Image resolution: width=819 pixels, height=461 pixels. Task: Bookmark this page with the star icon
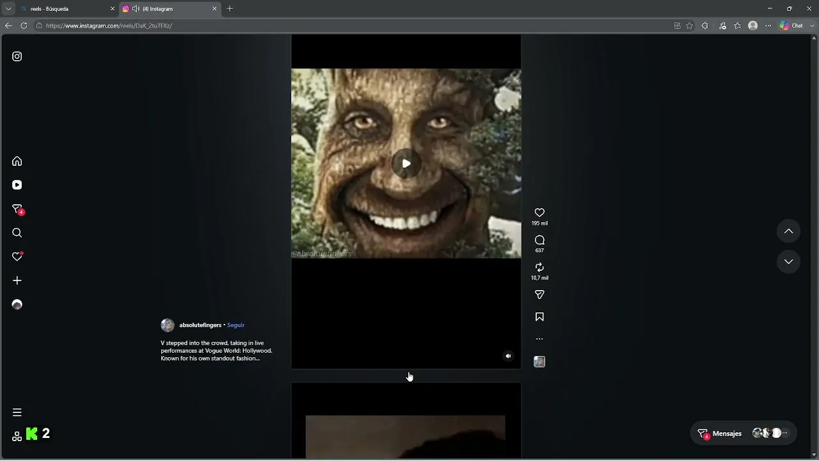689,26
